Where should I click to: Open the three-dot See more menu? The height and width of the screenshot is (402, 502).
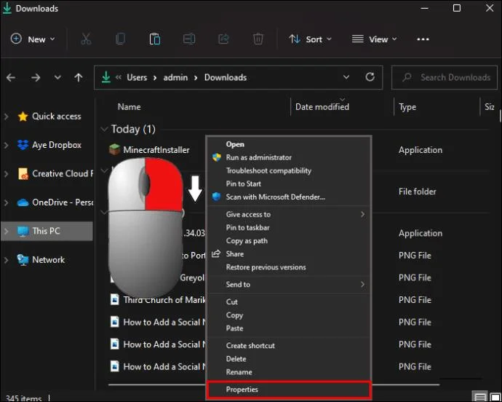point(423,39)
